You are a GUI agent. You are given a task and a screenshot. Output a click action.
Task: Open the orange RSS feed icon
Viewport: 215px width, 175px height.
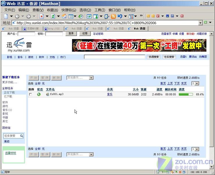click(113, 16)
